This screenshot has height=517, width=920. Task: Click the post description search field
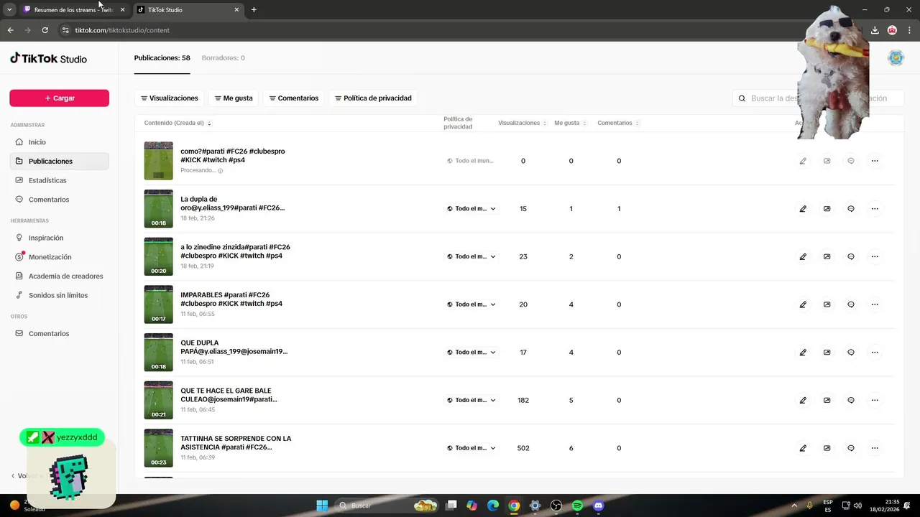pos(818,98)
